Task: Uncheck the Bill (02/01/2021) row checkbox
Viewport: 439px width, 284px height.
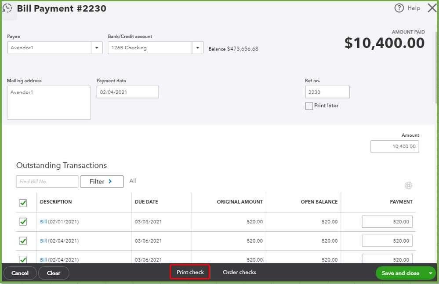Action: point(23,222)
